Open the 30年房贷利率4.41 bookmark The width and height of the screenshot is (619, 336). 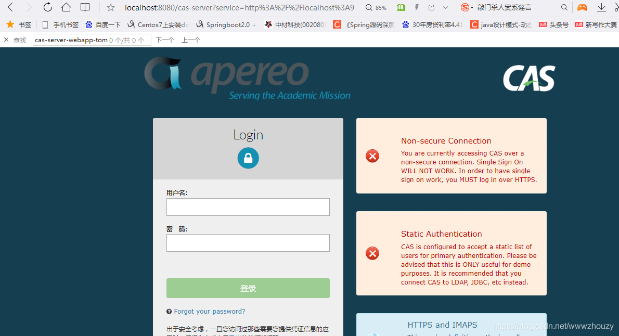[x=432, y=24]
